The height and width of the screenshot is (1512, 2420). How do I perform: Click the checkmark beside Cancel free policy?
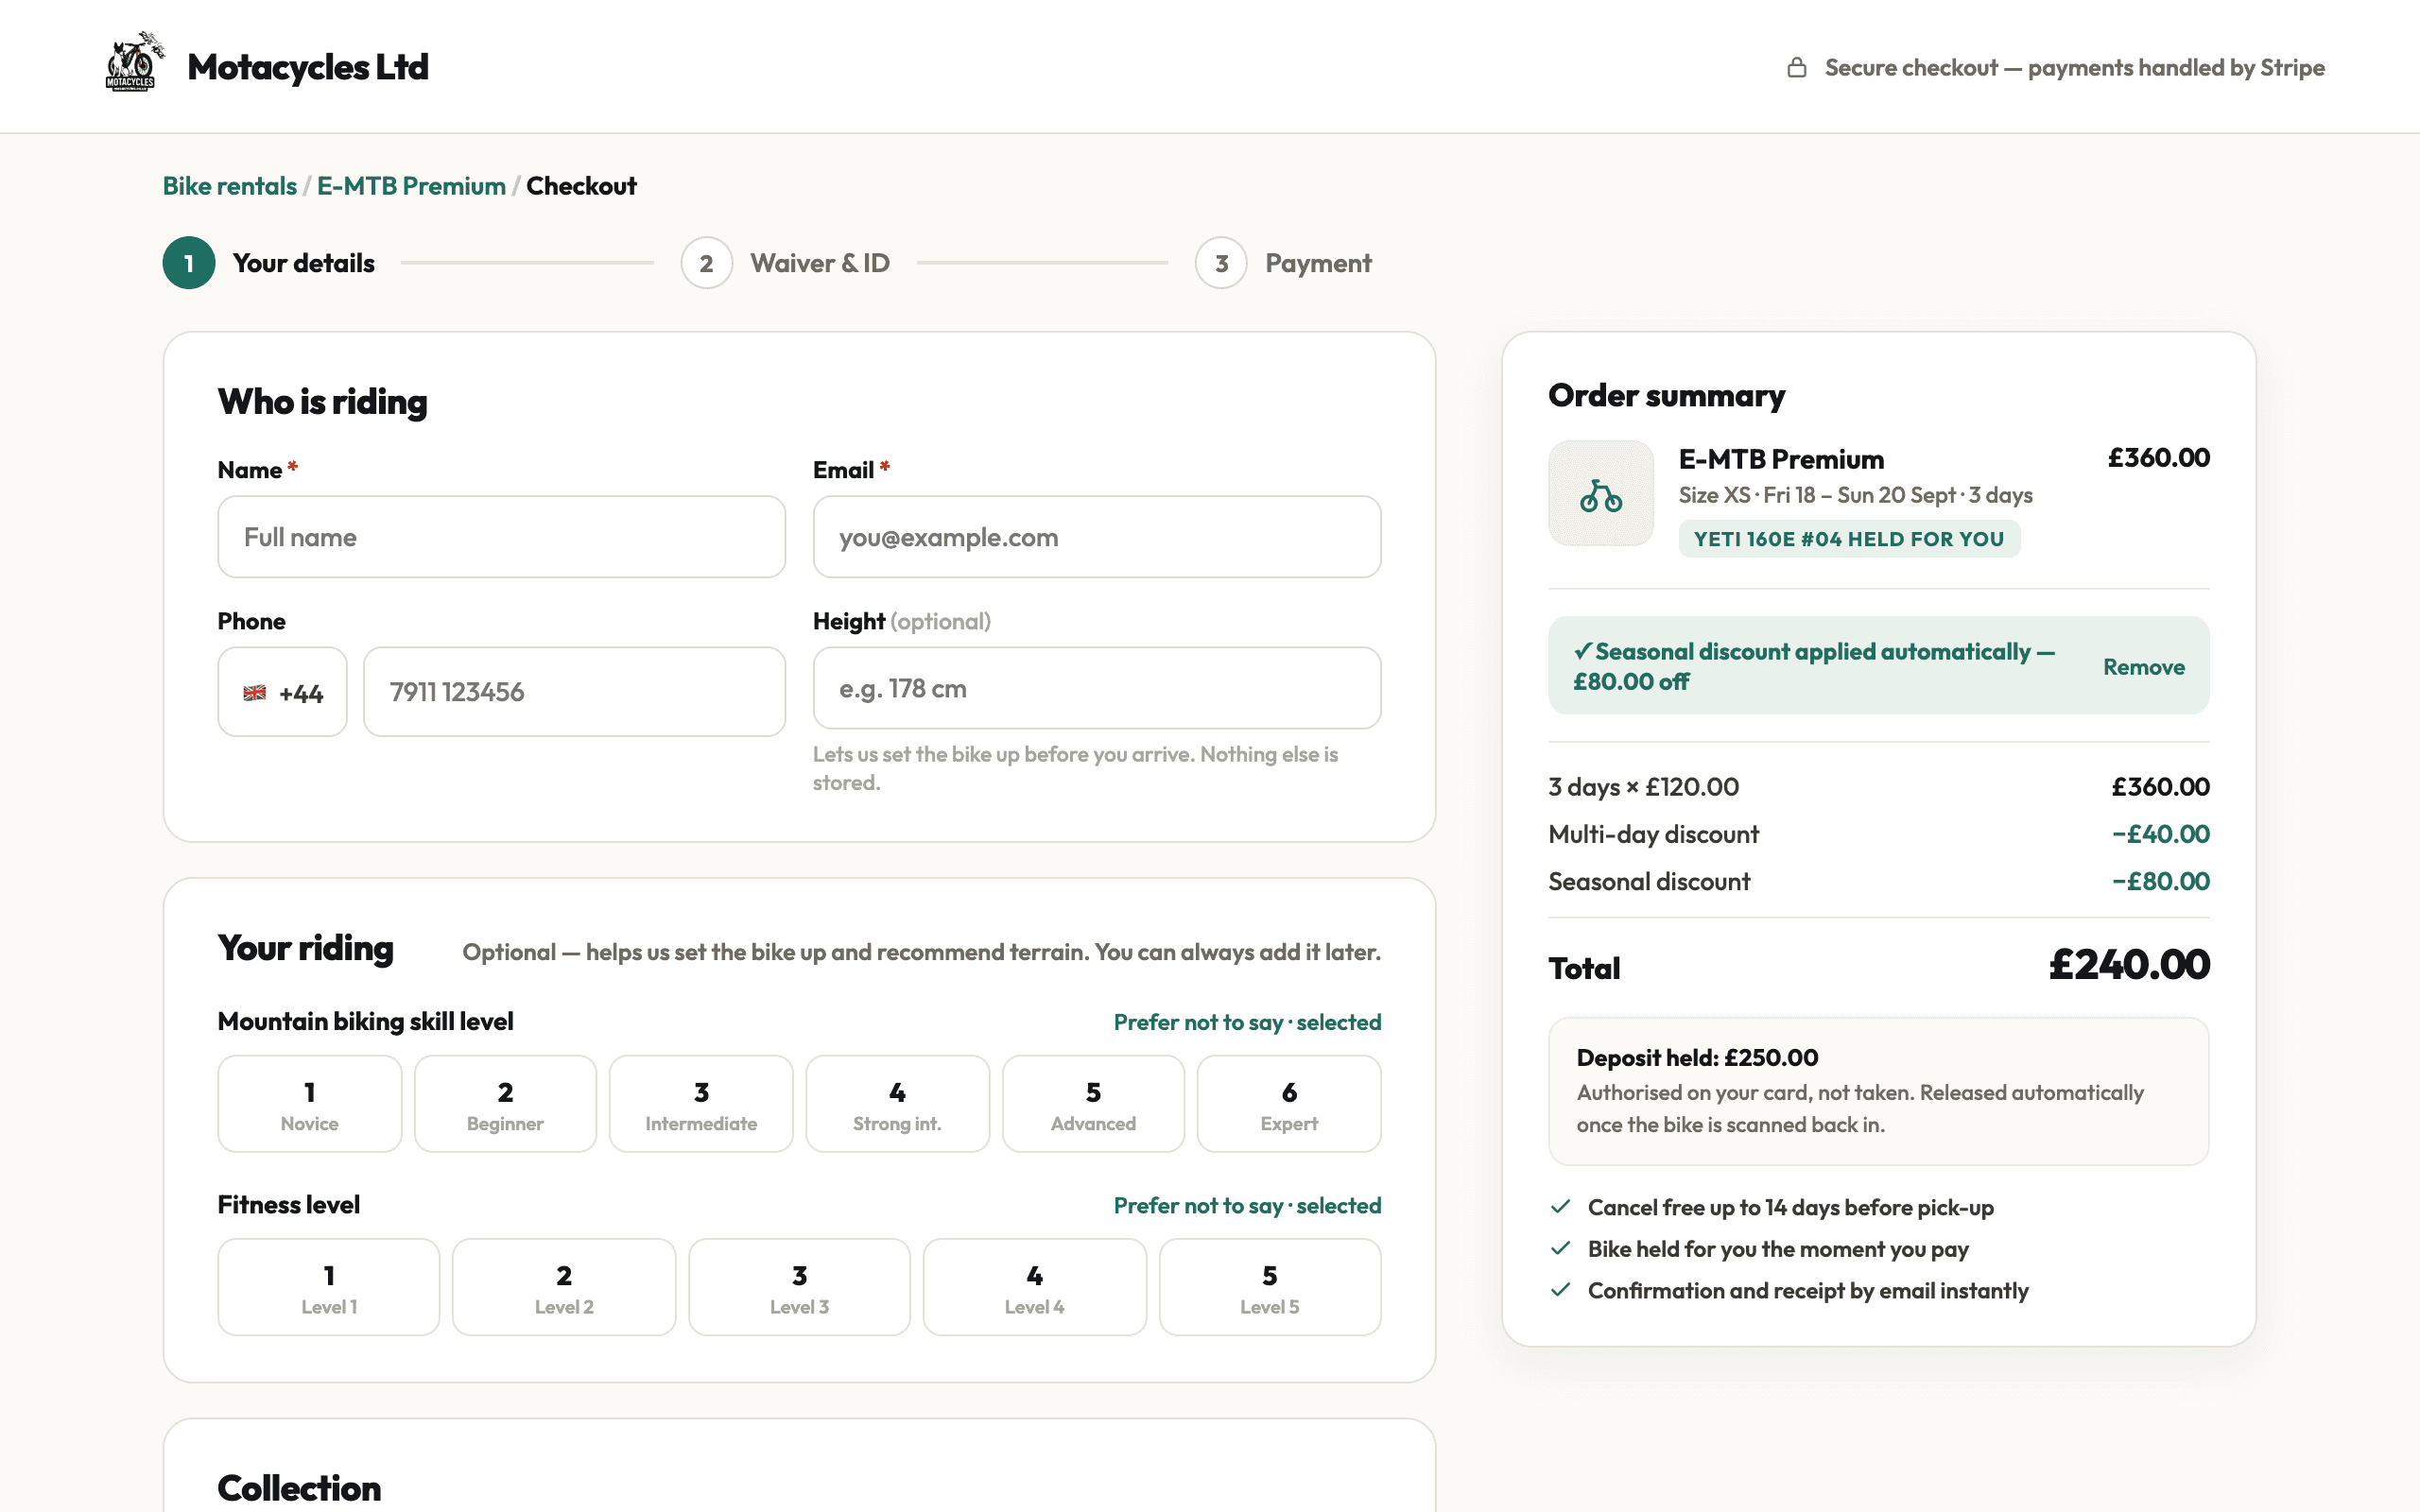(1560, 1207)
